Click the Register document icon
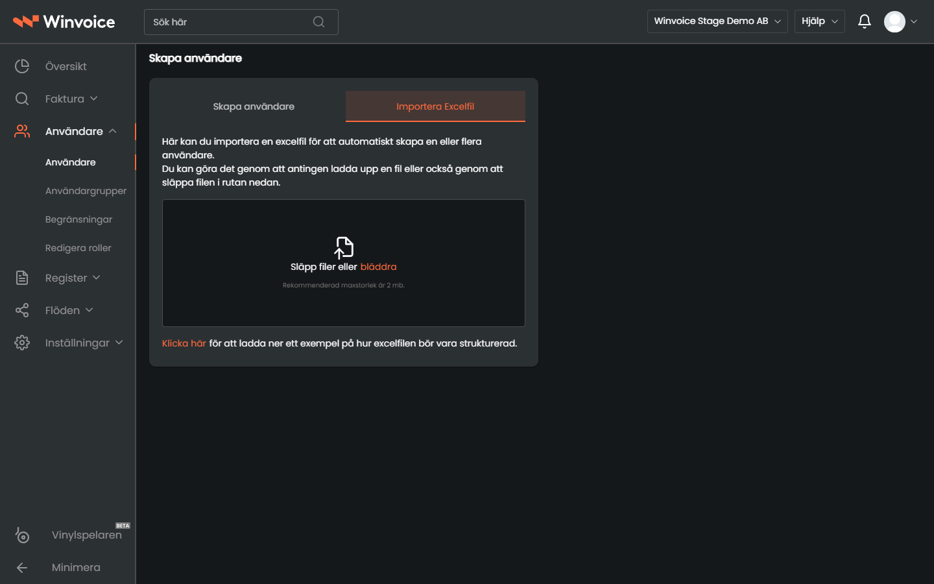 [22, 278]
